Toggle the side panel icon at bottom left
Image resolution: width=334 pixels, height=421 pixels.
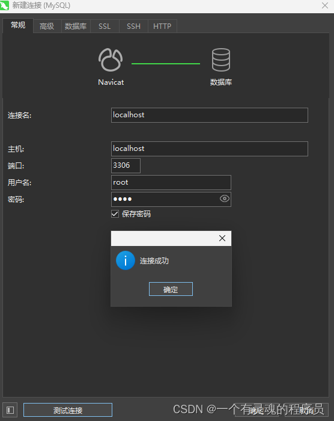tap(10, 410)
